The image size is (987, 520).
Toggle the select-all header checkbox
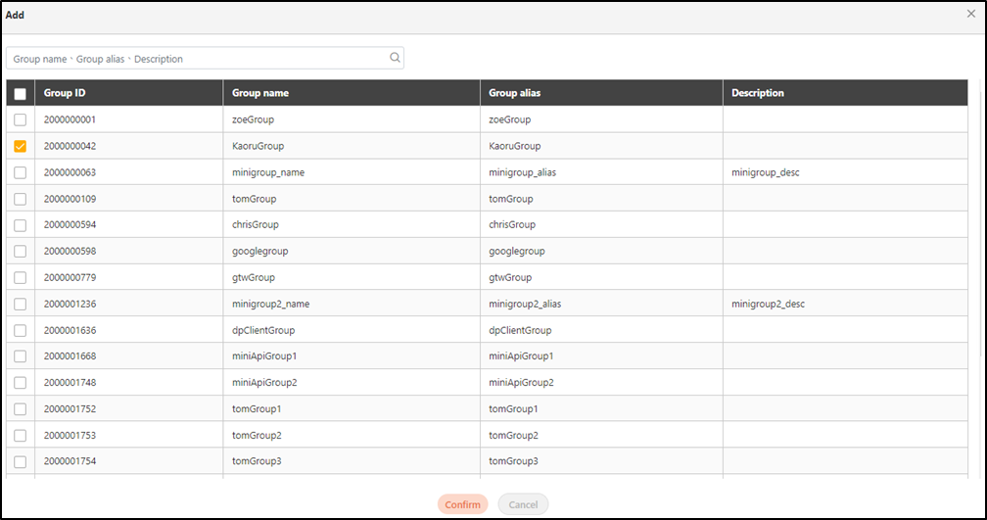coord(21,94)
